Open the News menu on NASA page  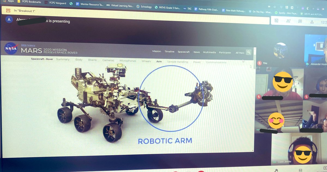tap(197, 52)
